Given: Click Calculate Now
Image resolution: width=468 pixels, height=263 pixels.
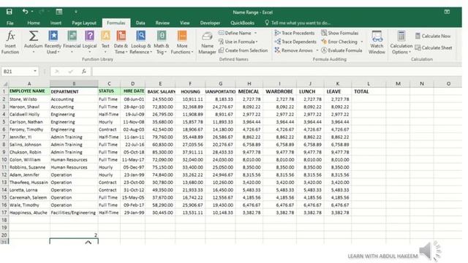Looking at the screenshot, I should [433, 36].
